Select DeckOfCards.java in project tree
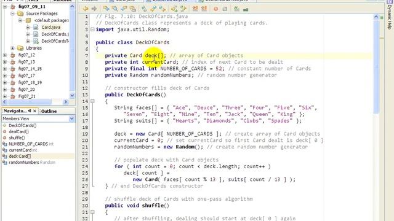Viewport: 394px width, 221px height. coord(55,34)
